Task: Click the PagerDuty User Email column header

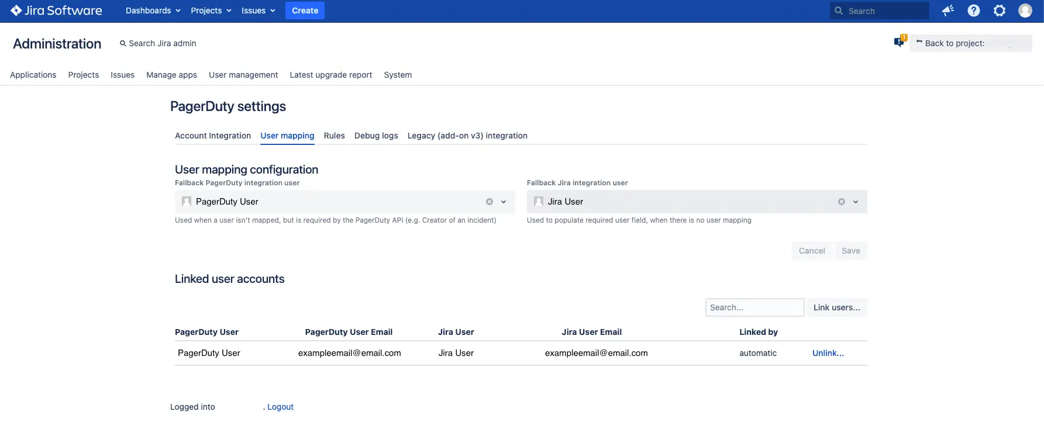Action: (349, 332)
